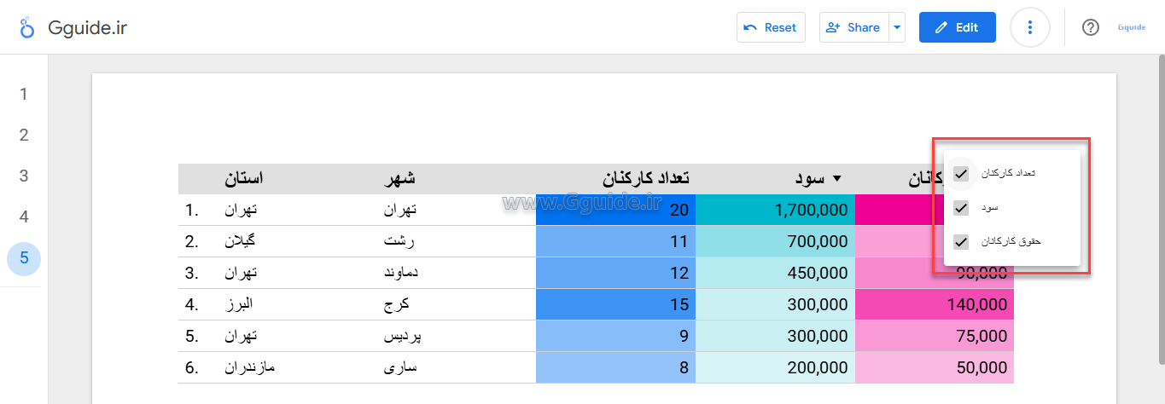Viewport: 1165px width, 404px height.
Task: Go to page 1 tab
Action: pos(24,94)
